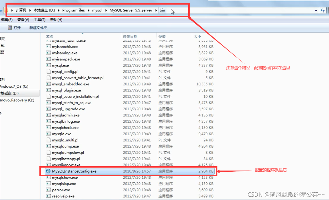Navigate to ProgramFiles in breadcrumb
The image size is (329, 200).
73,10
